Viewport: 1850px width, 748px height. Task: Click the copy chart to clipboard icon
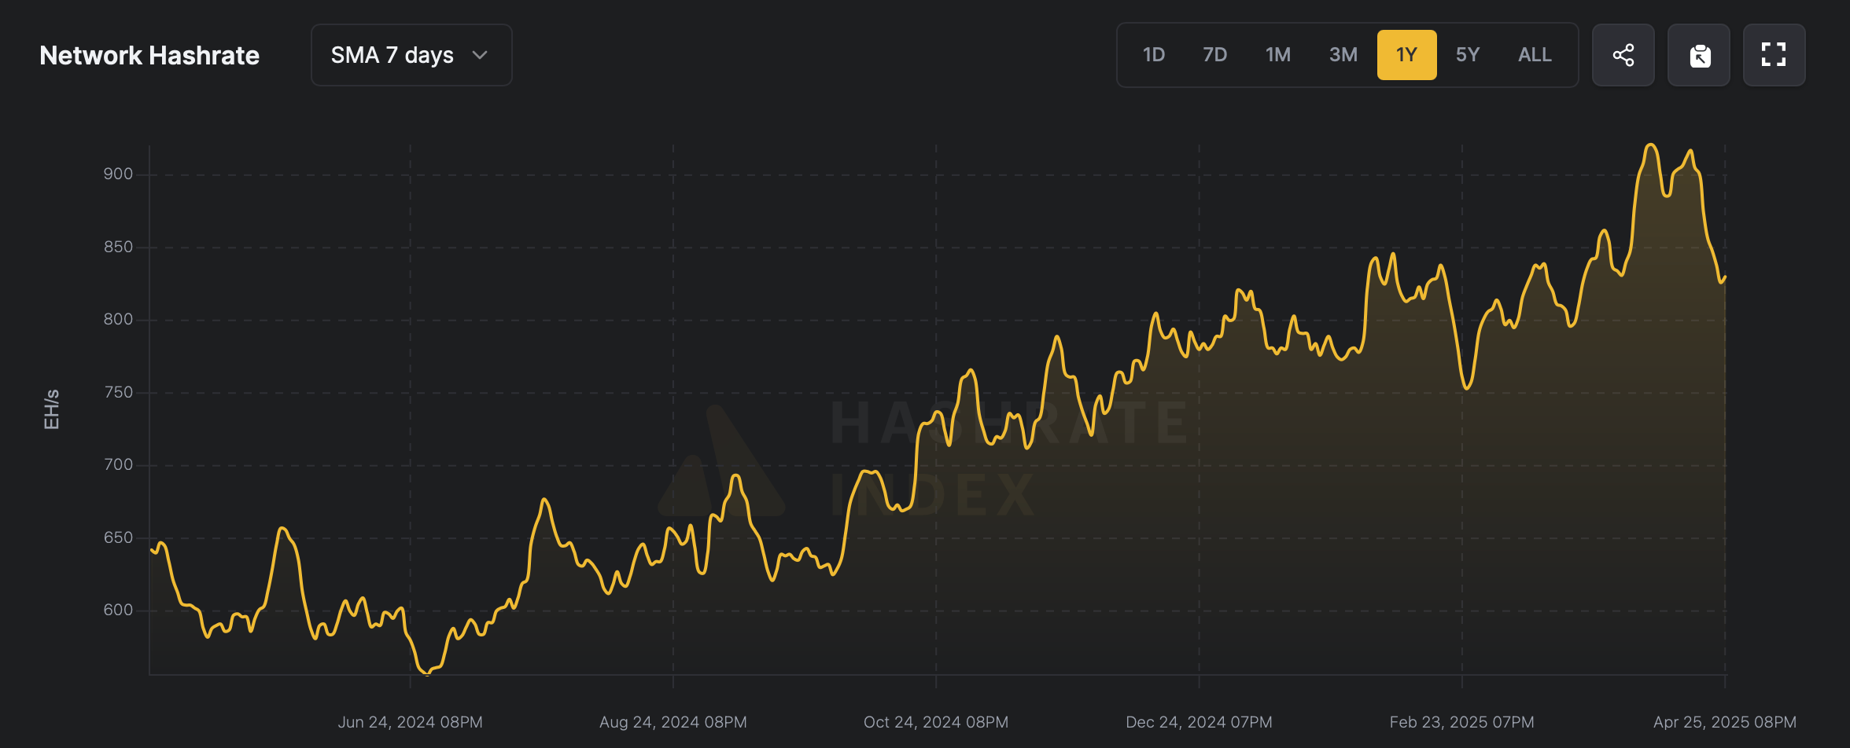point(1699,55)
